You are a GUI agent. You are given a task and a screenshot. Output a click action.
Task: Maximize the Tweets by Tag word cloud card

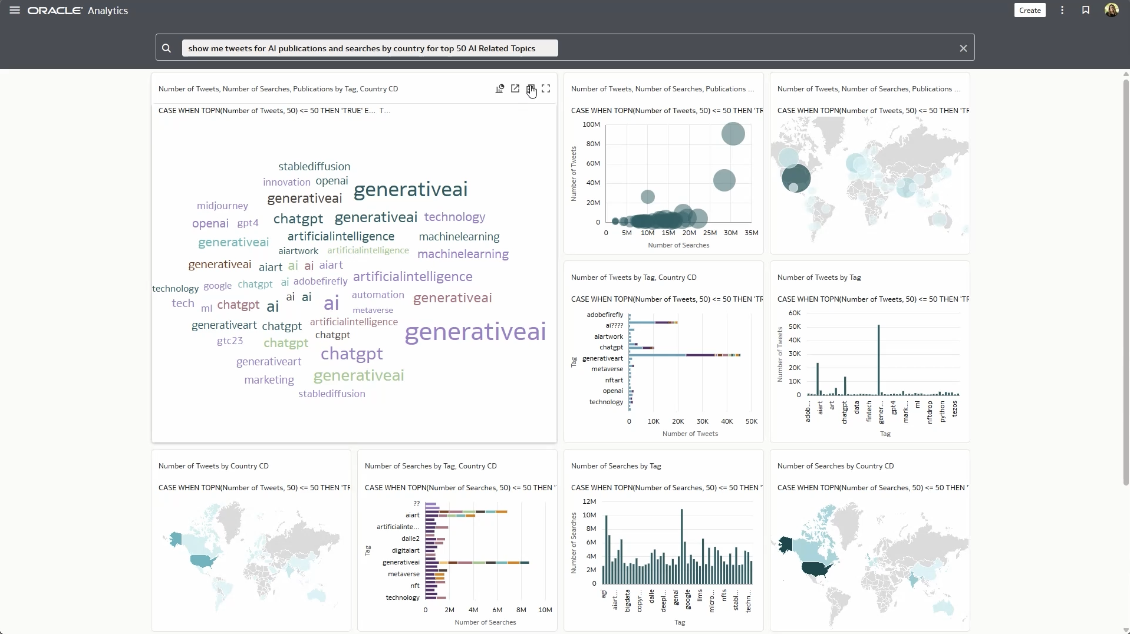(545, 89)
